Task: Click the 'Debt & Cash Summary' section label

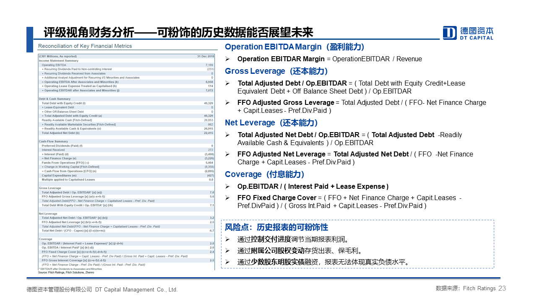Action: [55, 99]
